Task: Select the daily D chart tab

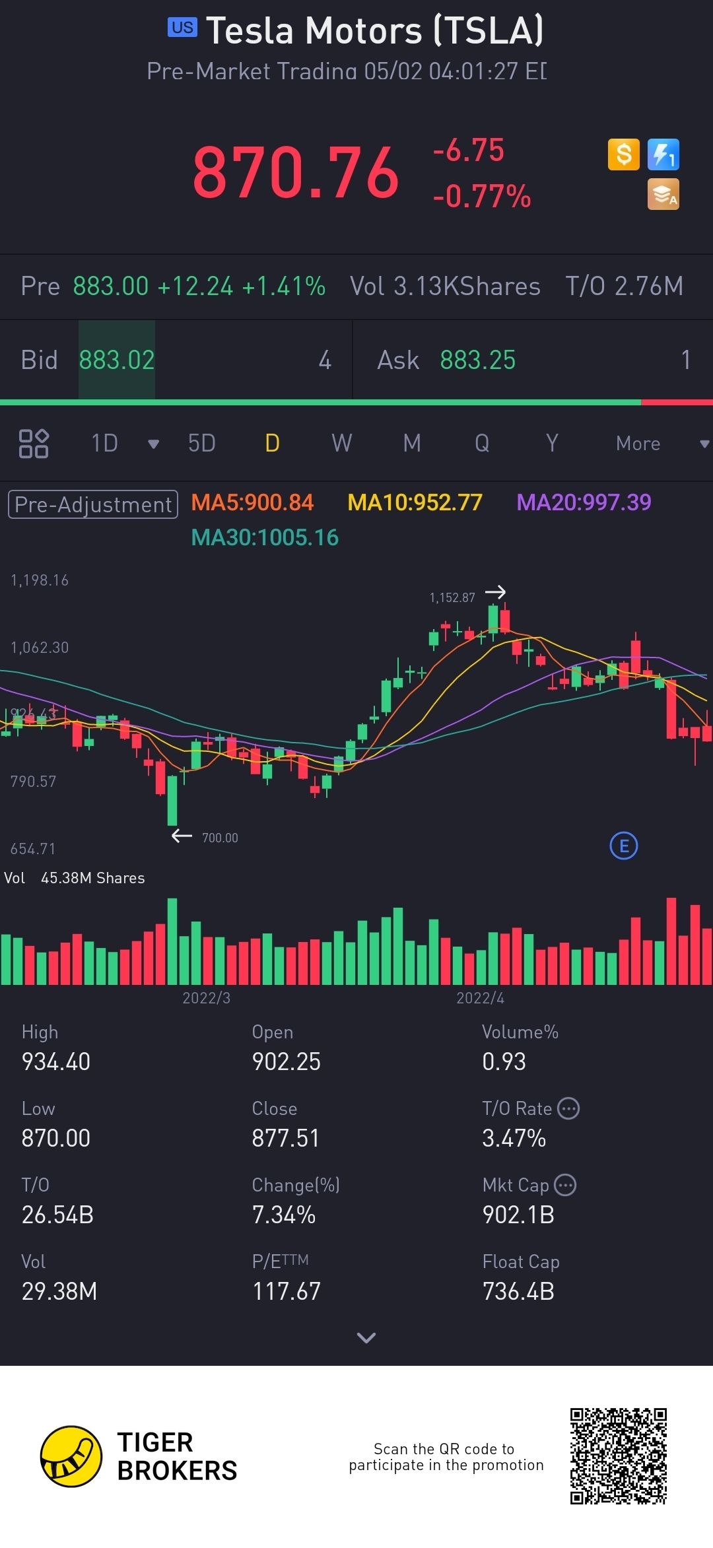Action: tap(272, 444)
